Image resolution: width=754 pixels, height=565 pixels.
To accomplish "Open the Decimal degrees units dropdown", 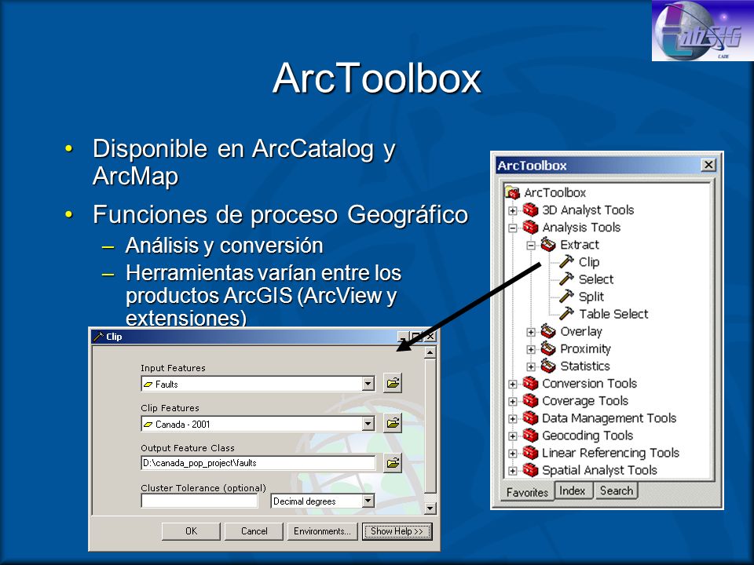I will pos(368,501).
